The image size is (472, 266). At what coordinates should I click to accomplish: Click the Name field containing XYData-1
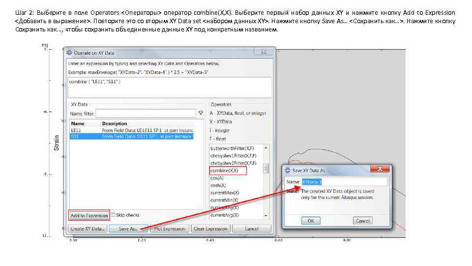[x=345, y=182]
